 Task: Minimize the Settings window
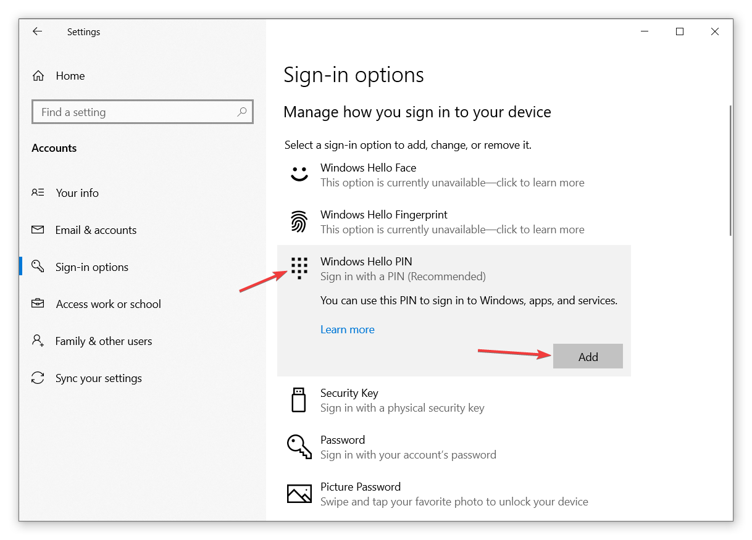point(644,31)
